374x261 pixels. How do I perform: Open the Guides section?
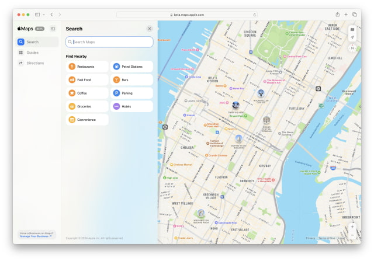[x=32, y=53]
